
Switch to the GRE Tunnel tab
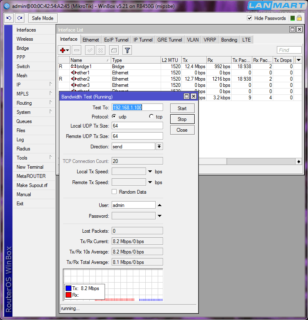[170, 39]
